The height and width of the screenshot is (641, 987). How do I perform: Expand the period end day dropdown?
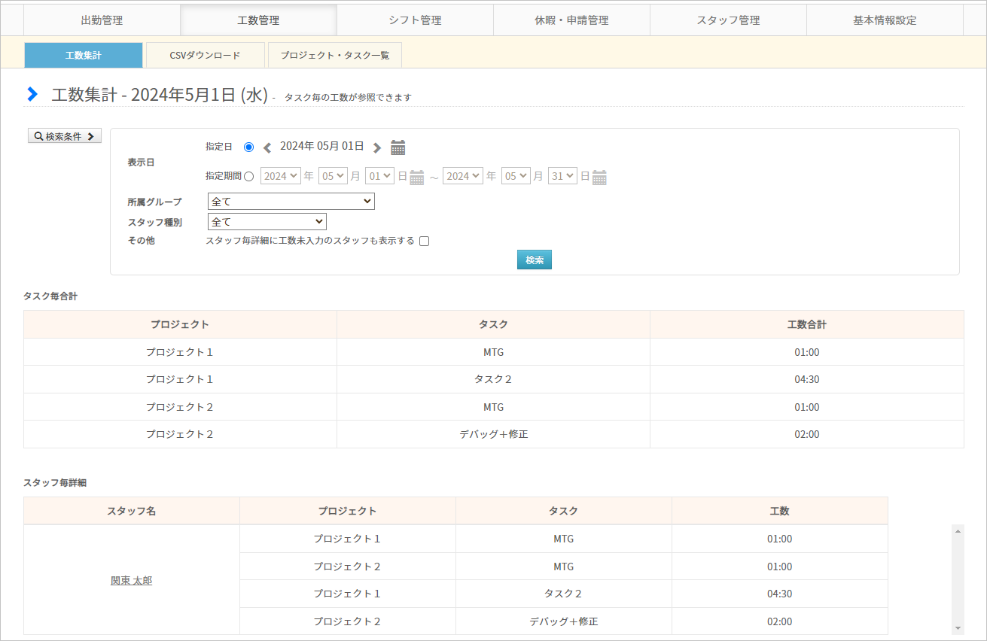(x=562, y=176)
